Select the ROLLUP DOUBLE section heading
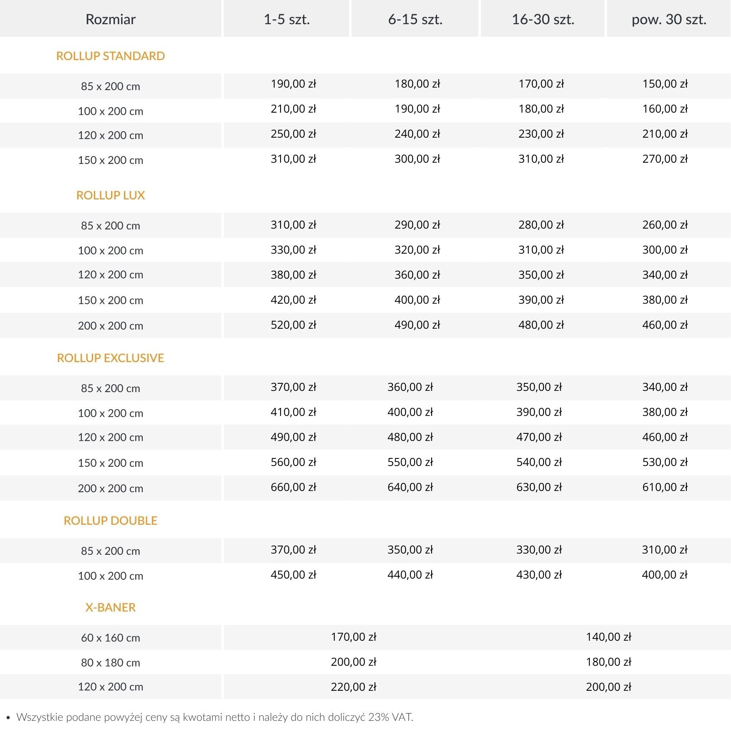Image resolution: width=731 pixels, height=745 pixels. 110,521
